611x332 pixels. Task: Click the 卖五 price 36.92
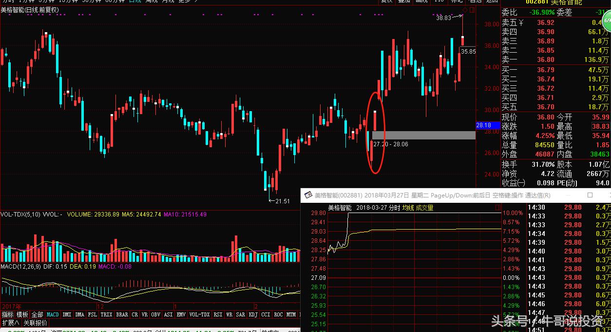546,22
